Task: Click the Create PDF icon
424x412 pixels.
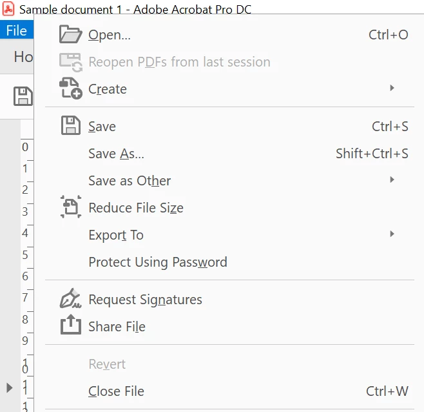Action: coord(70,88)
